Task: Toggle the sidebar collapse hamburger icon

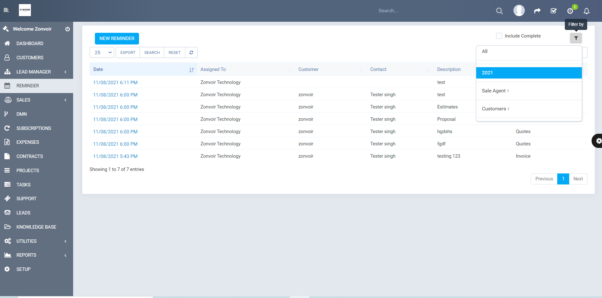Action: pyautogui.click(x=6, y=10)
